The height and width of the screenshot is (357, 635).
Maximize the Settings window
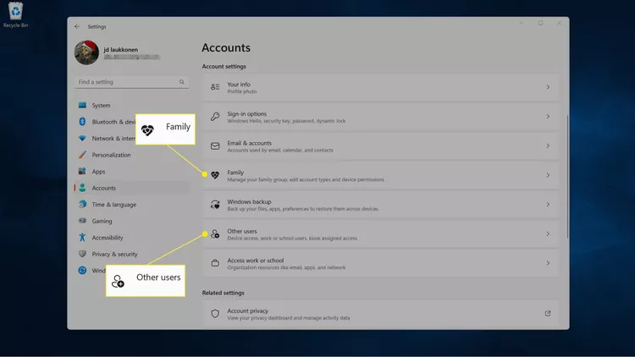(540, 24)
